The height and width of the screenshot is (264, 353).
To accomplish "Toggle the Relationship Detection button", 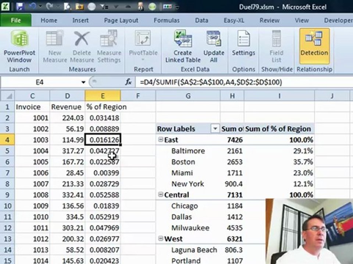I will click(314, 46).
